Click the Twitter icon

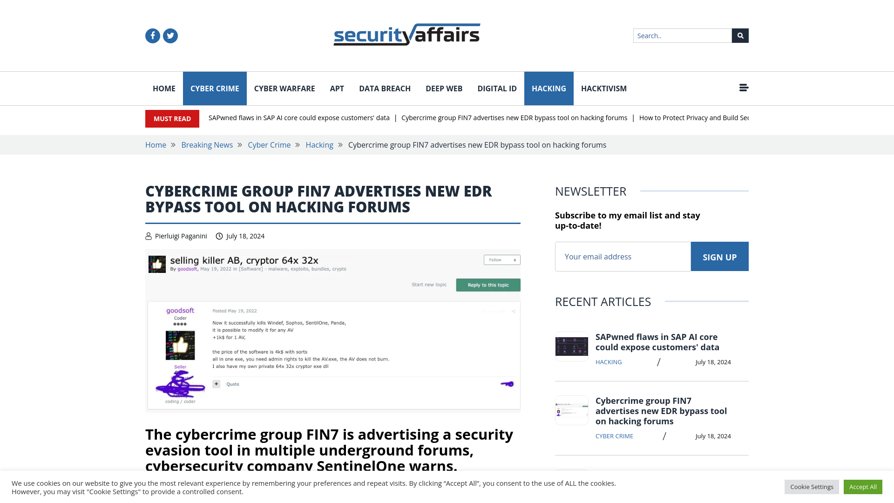(x=170, y=35)
